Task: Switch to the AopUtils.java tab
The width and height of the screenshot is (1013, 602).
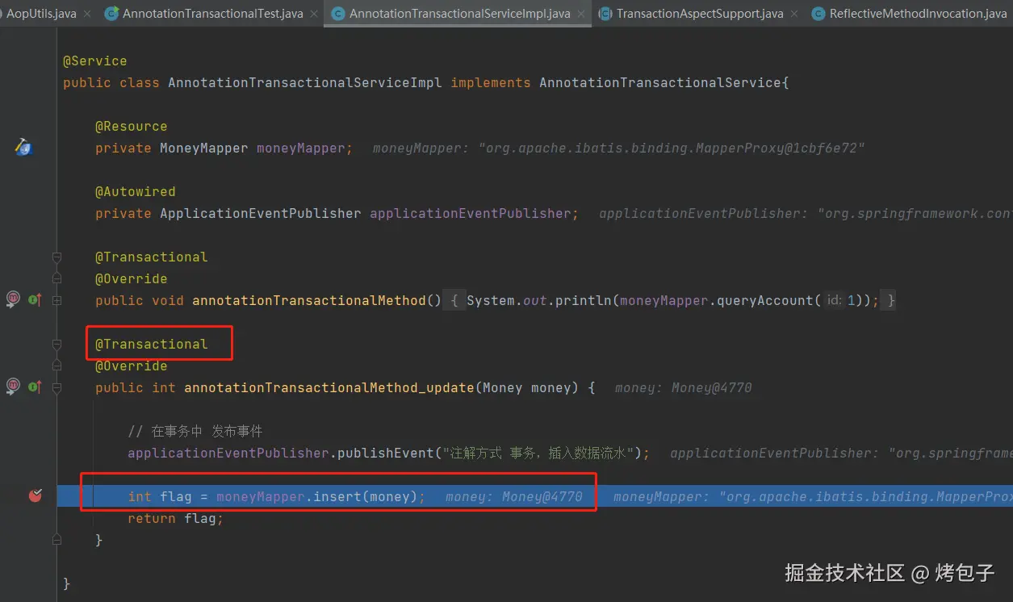Action: [40, 14]
